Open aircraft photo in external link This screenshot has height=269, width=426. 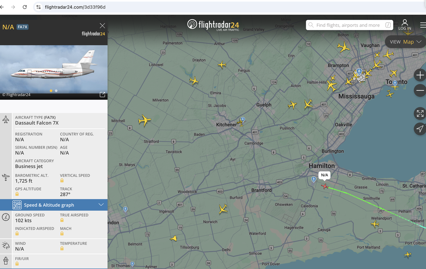click(102, 95)
